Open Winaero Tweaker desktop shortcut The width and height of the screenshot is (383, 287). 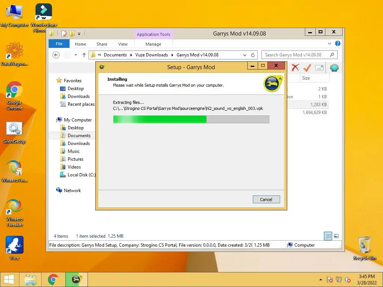15,213
